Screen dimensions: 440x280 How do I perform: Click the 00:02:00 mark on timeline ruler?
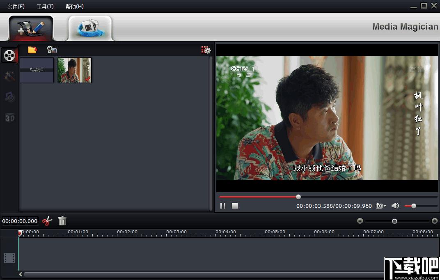(127, 232)
